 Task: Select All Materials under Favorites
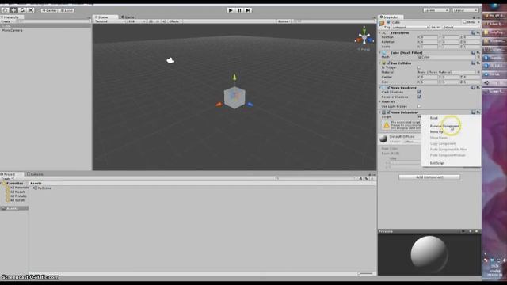click(17, 188)
